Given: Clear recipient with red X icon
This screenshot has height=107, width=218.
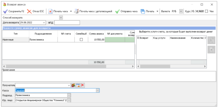Looking at the screenshot, I should pyautogui.click(x=83, y=85).
